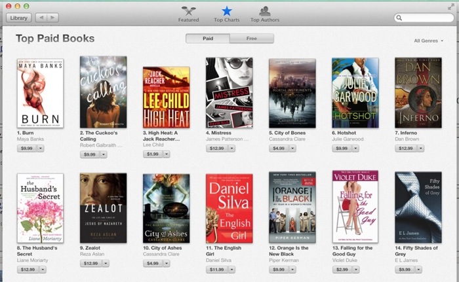This screenshot has height=282, width=459.
Task: Open the Top Authors icon
Action: point(265,11)
